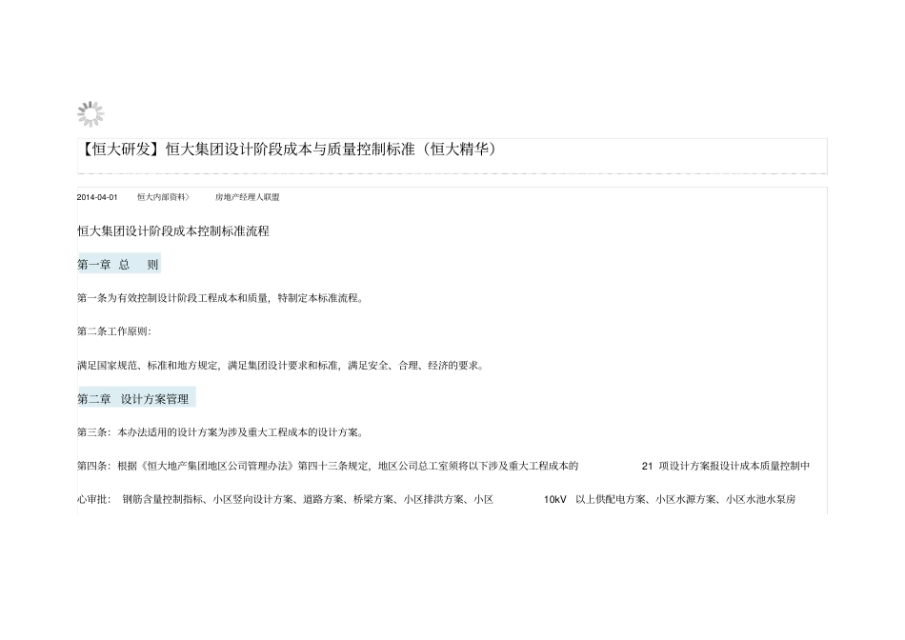Viewport: 905px width, 640px height.
Task: Click the paragraph starting 第三条：本办法适用
Action: (x=220, y=432)
